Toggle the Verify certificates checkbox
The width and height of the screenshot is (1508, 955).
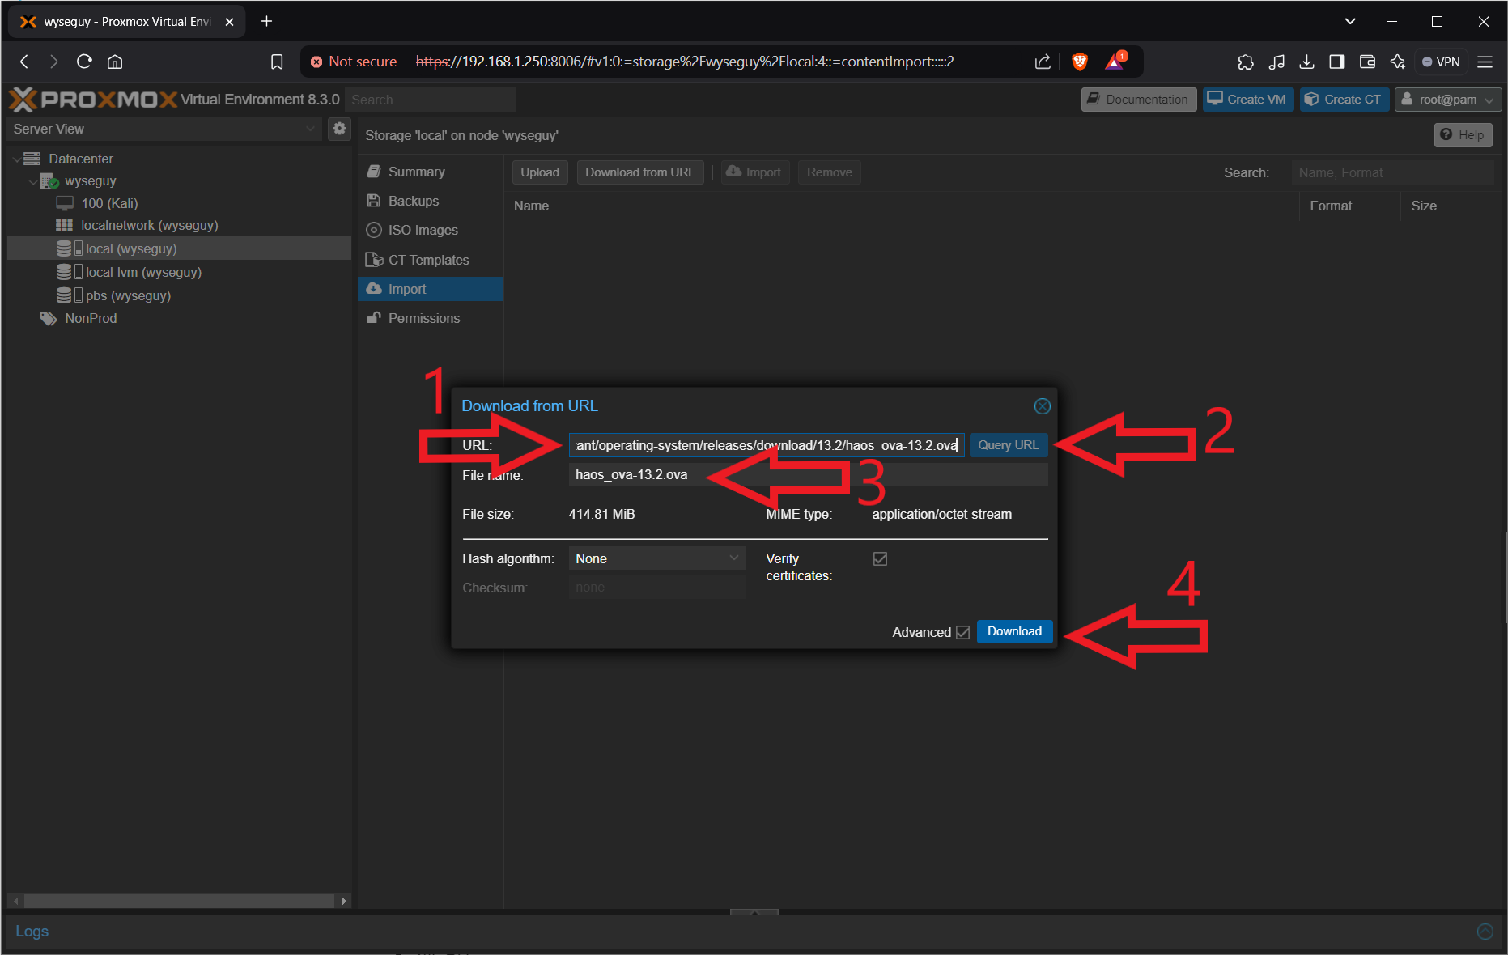[880, 558]
